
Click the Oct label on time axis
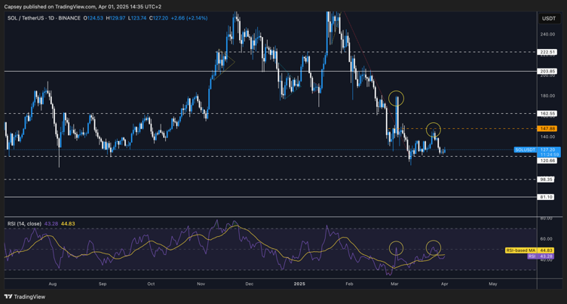[x=151, y=284]
